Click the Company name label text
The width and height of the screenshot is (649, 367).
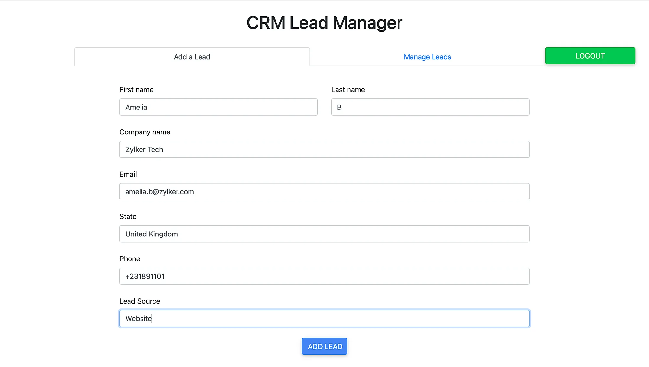[145, 132]
